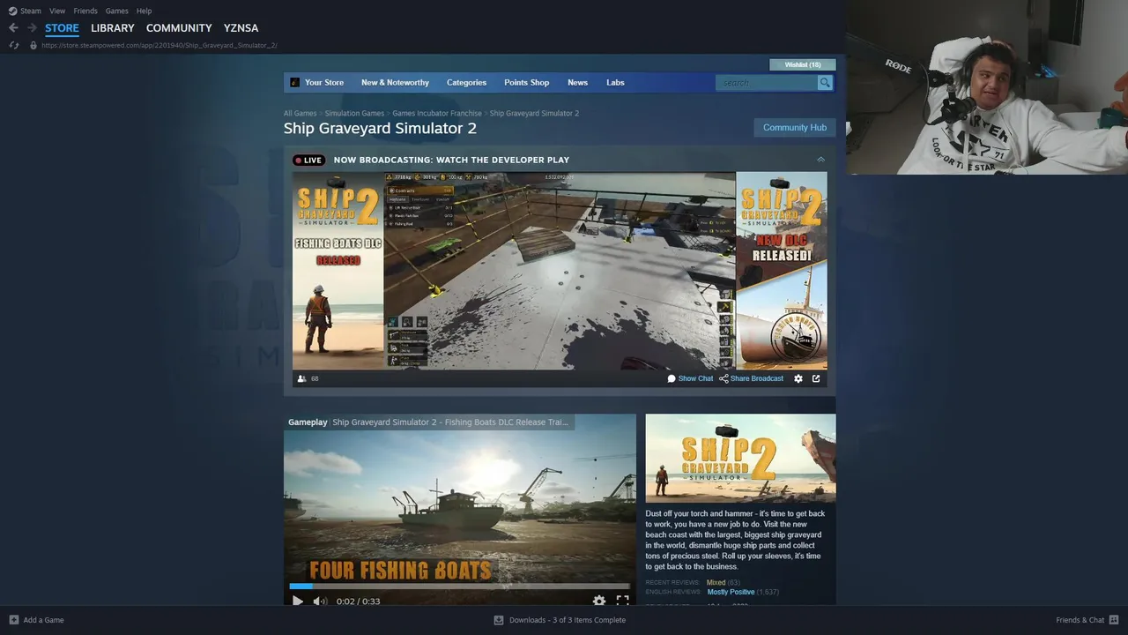Click the broadcast viewers count icon
Image resolution: width=1128 pixels, height=635 pixels.
(x=302, y=378)
